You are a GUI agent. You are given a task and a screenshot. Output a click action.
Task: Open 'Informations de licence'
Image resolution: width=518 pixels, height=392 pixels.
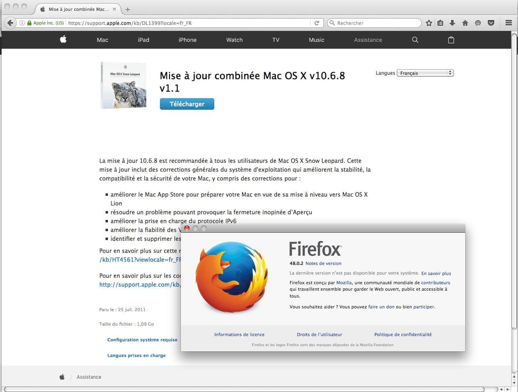tap(239, 335)
